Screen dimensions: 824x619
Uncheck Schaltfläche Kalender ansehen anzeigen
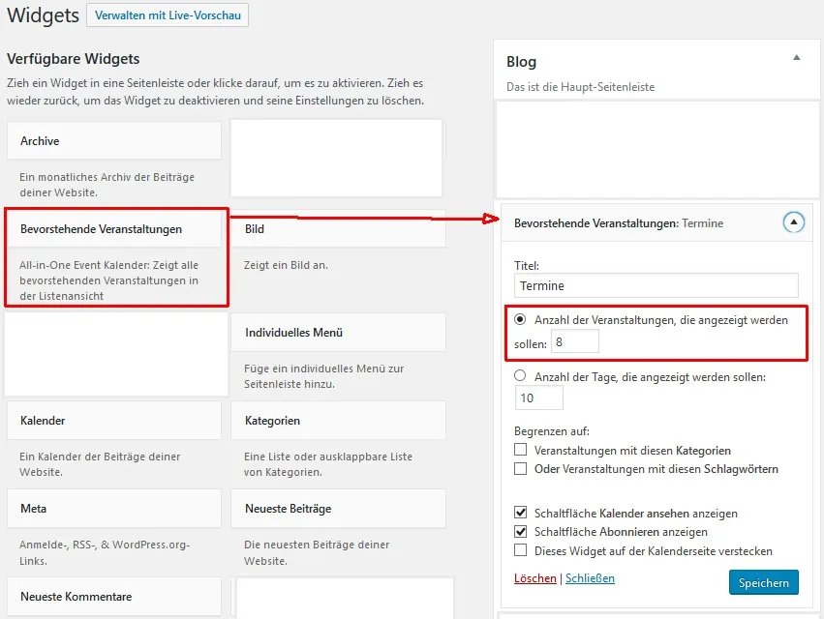[x=520, y=512]
